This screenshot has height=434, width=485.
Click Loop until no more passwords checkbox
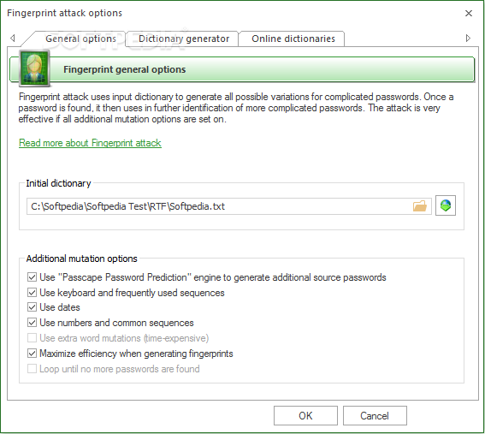32,369
